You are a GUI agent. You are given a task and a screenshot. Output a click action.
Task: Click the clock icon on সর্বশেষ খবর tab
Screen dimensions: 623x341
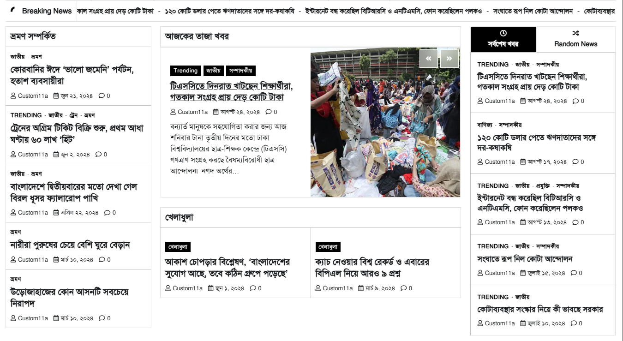[x=503, y=33]
